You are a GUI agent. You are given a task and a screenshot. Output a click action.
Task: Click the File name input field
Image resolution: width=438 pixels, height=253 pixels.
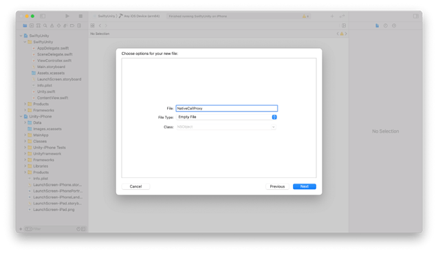coord(226,109)
